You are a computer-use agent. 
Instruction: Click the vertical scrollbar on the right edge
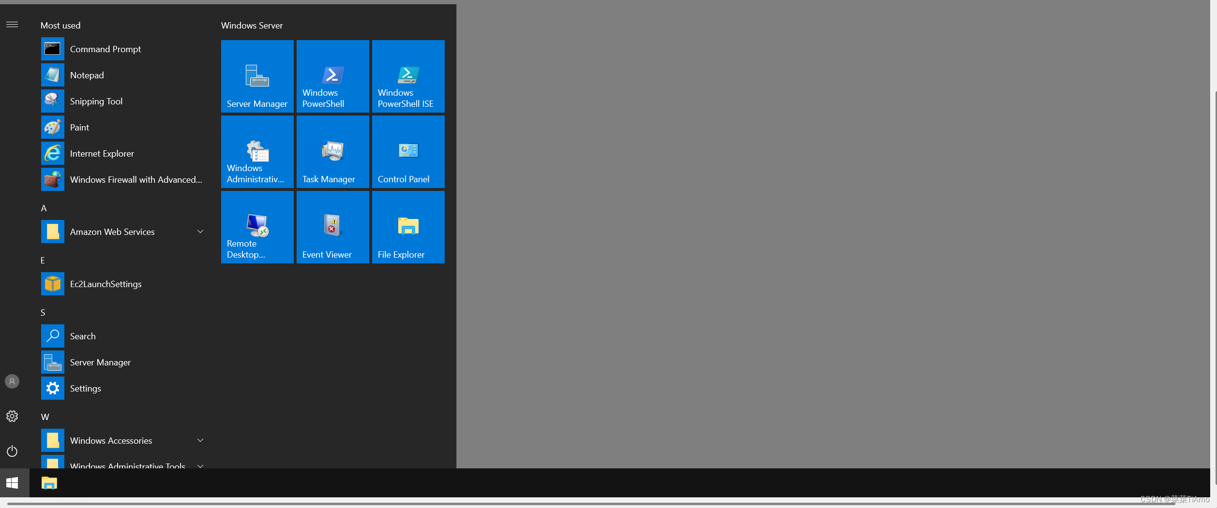1215,288
